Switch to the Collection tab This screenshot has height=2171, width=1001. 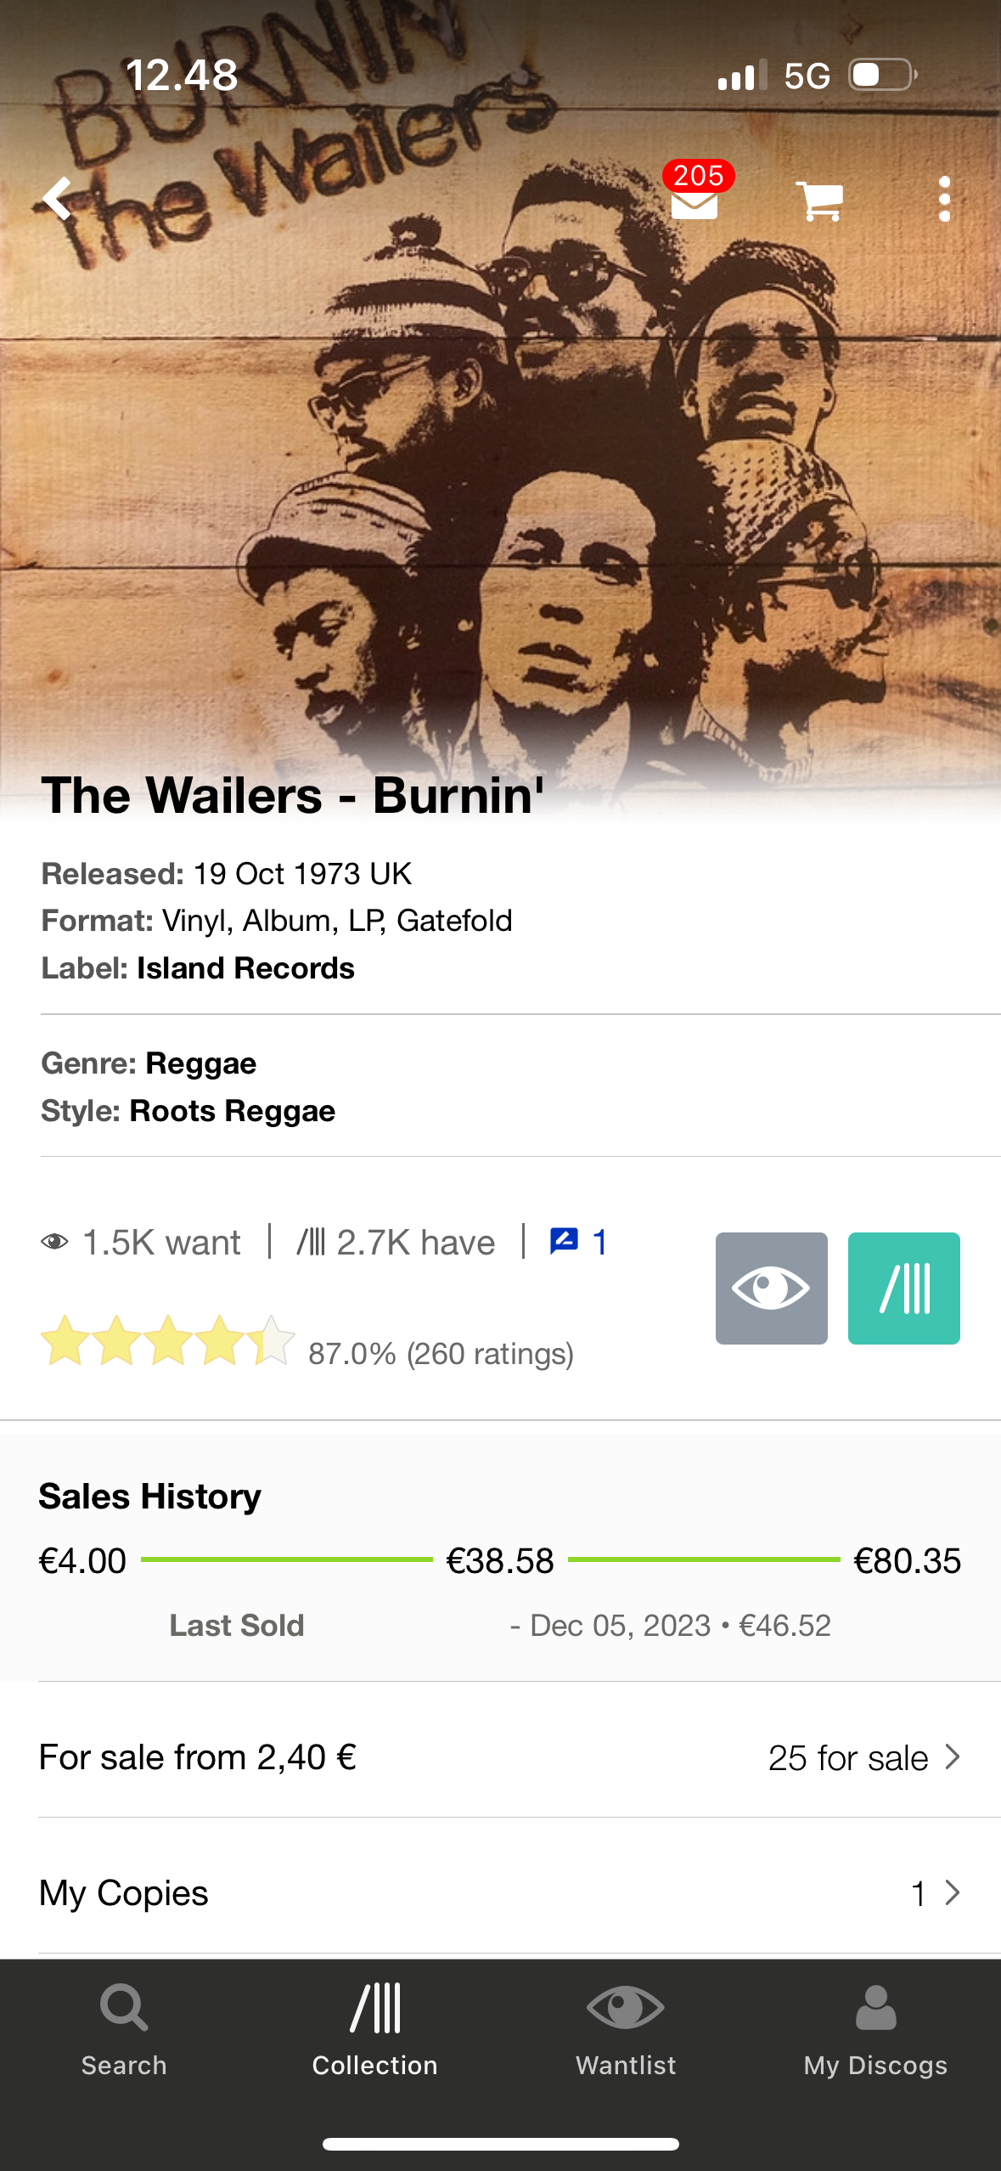point(374,2029)
